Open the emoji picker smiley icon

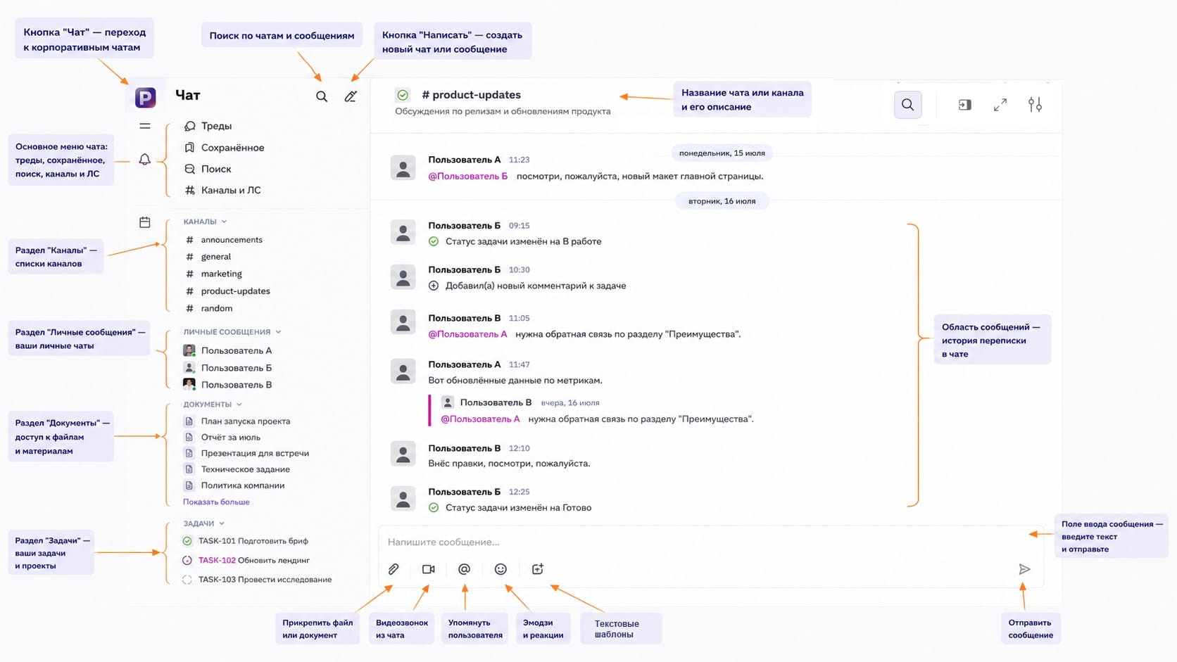(501, 569)
